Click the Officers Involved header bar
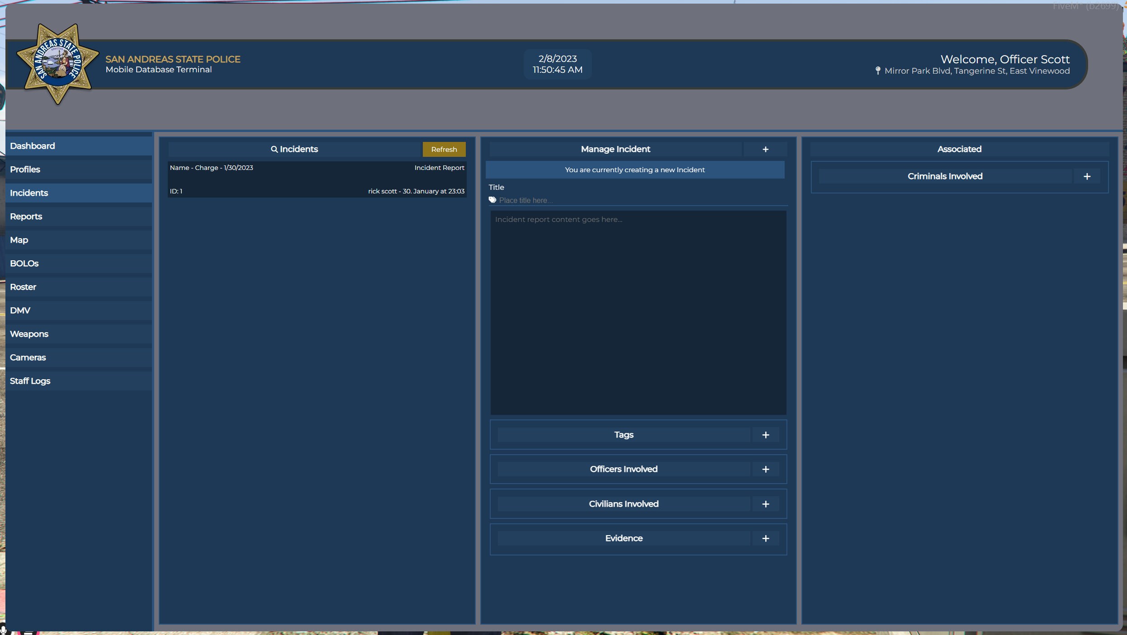Screen dimensions: 1127x635 tap(624, 469)
